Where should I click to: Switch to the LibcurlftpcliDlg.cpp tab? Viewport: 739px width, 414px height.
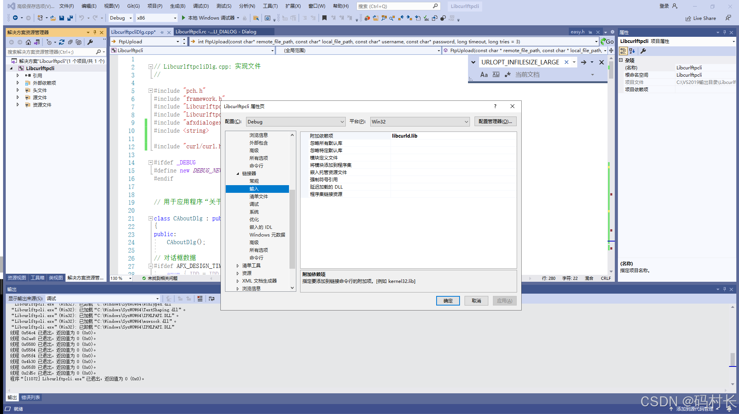(133, 32)
